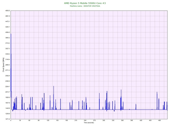This screenshot has height=127, width=170.
Task: Click the 30 seconds tick label
Action: (20, 120)
